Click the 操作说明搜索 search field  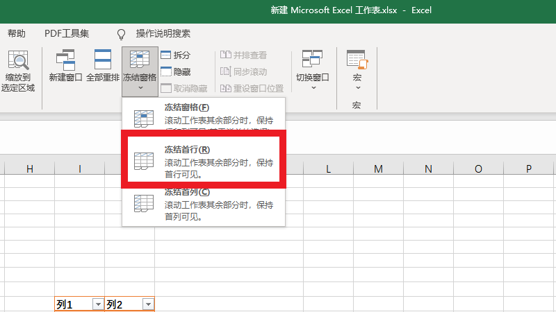pyautogui.click(x=163, y=34)
